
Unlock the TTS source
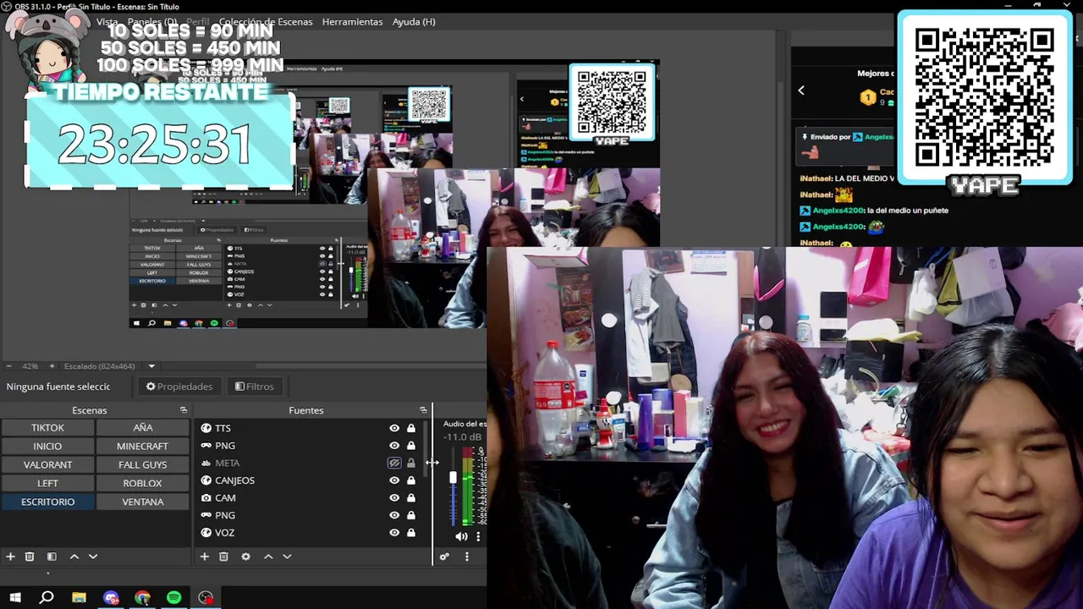click(411, 428)
